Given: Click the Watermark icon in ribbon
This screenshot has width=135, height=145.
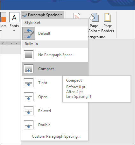Looking at the screenshot, I should tap(77, 16).
